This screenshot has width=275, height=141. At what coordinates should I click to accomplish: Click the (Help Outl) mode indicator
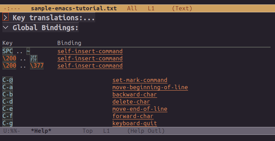[146, 131]
